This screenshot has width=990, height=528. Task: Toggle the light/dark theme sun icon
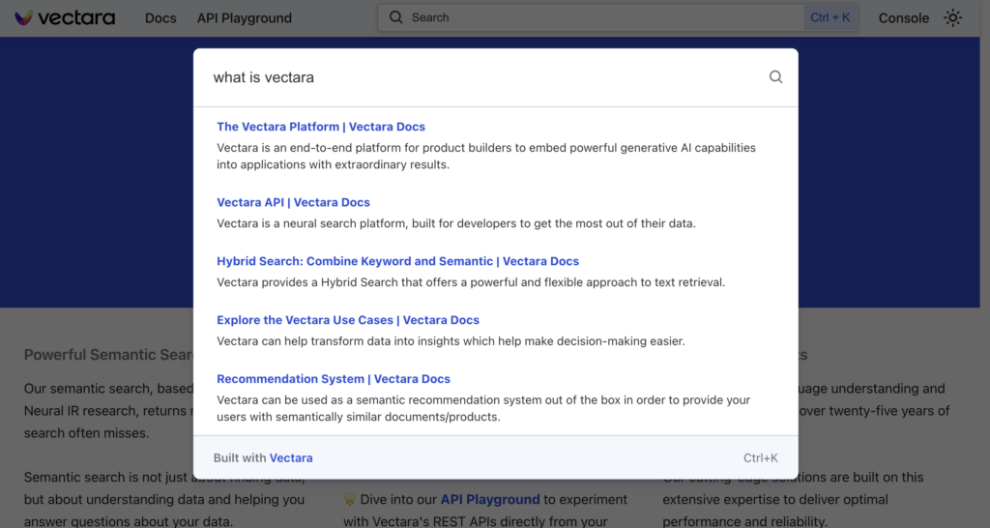point(953,17)
